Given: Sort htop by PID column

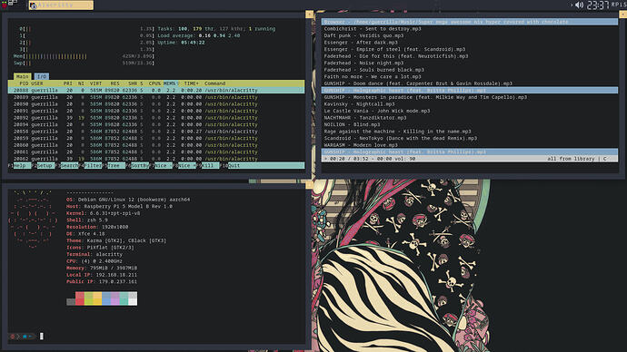Looking at the screenshot, I should click(24, 83).
